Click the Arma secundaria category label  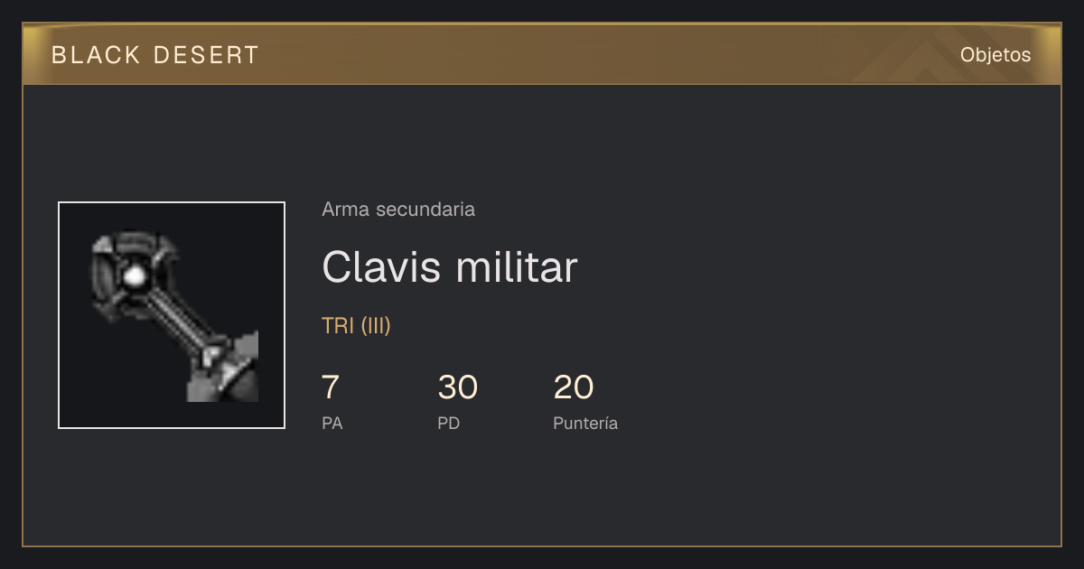398,210
